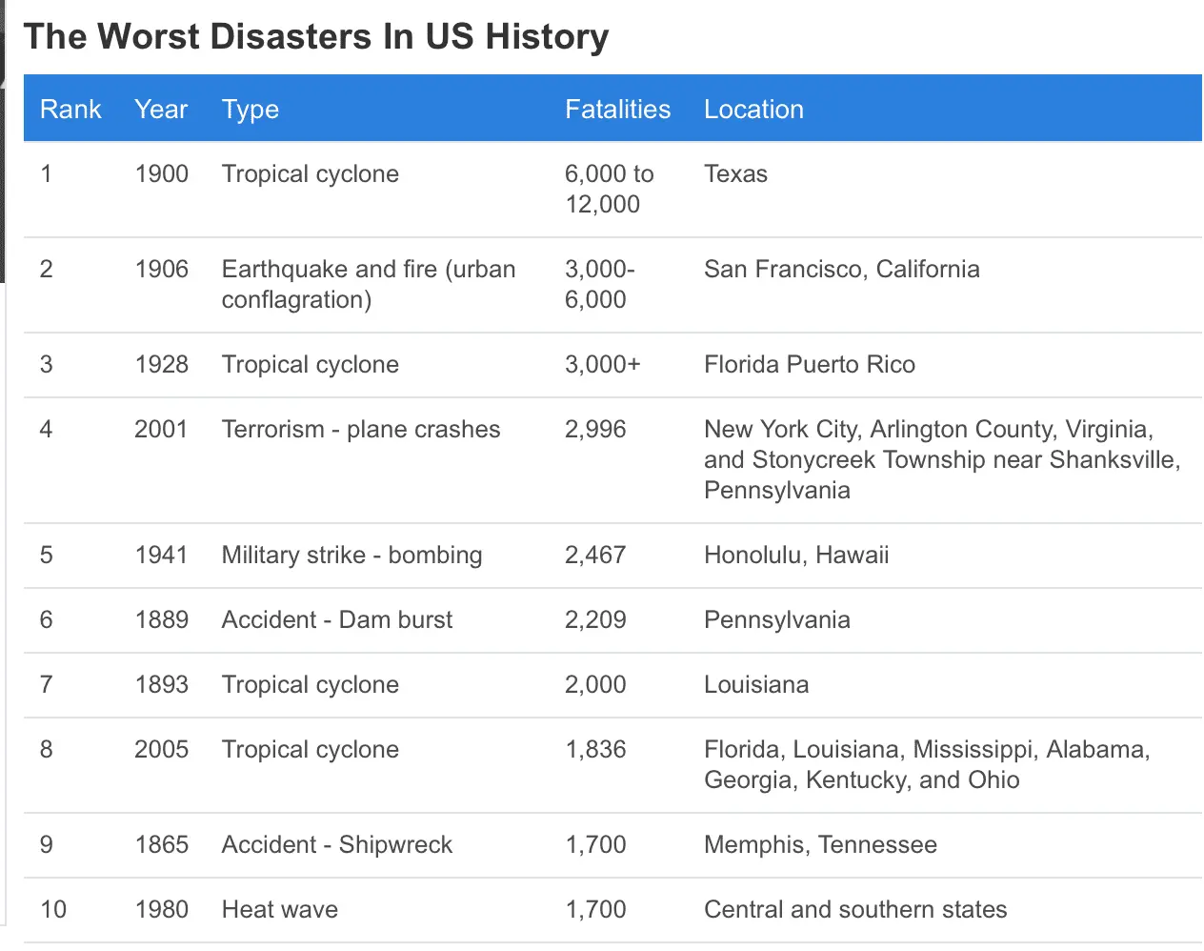Click 'Earthquake and fire (urban conflagration)' type cell
Screen dimensions: 1204x951
(369, 284)
